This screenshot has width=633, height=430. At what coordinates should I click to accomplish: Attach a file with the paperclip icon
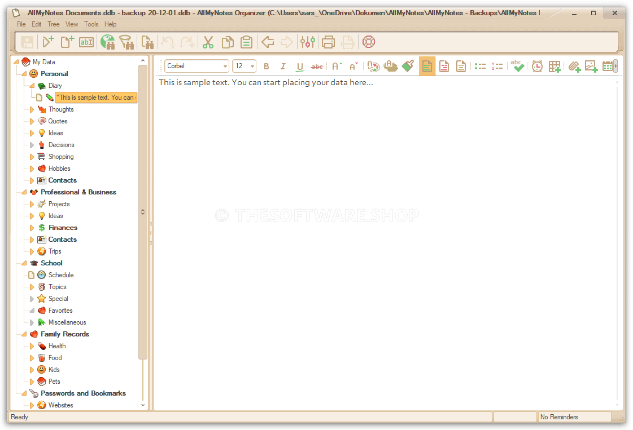574,66
